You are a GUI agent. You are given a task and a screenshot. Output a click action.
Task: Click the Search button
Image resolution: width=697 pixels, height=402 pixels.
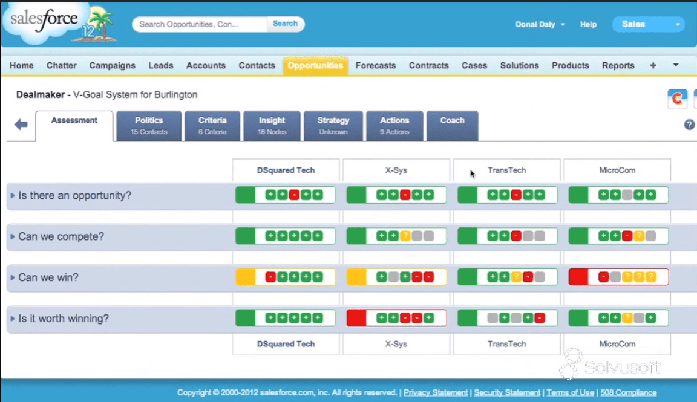[286, 24]
